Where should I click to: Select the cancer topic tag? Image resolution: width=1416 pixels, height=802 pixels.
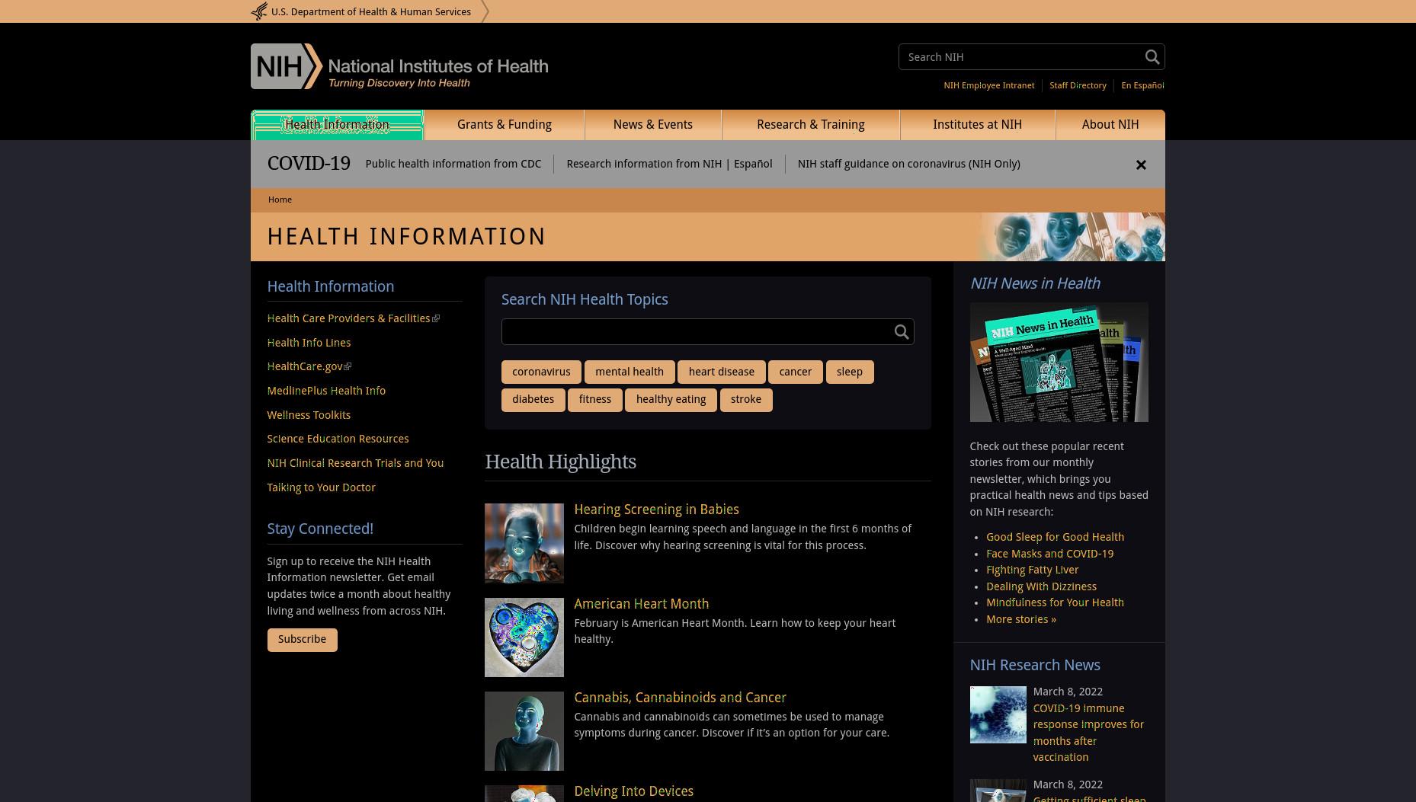click(x=796, y=372)
